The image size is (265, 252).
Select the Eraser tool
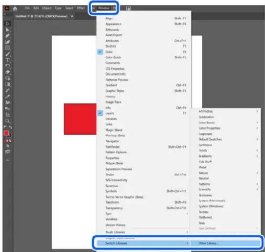pyautogui.click(x=7, y=72)
